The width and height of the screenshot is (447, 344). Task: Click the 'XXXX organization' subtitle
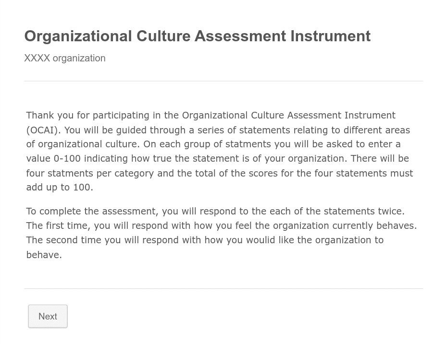[x=64, y=58]
